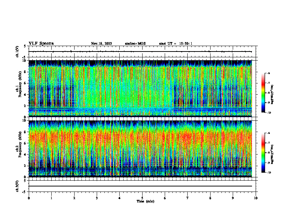Image resolution: width=288 pixels, height=222 pixels.
Task: Click the 'ch.1(V)' waveform axis label
Action: tap(17, 52)
